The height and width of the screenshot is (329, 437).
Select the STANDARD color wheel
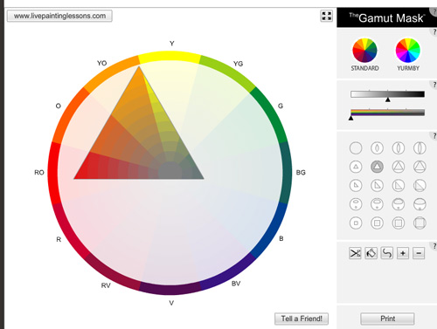coord(364,51)
